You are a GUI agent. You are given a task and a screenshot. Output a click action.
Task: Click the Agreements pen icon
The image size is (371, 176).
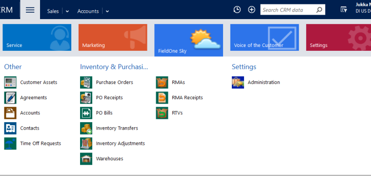click(x=10, y=98)
